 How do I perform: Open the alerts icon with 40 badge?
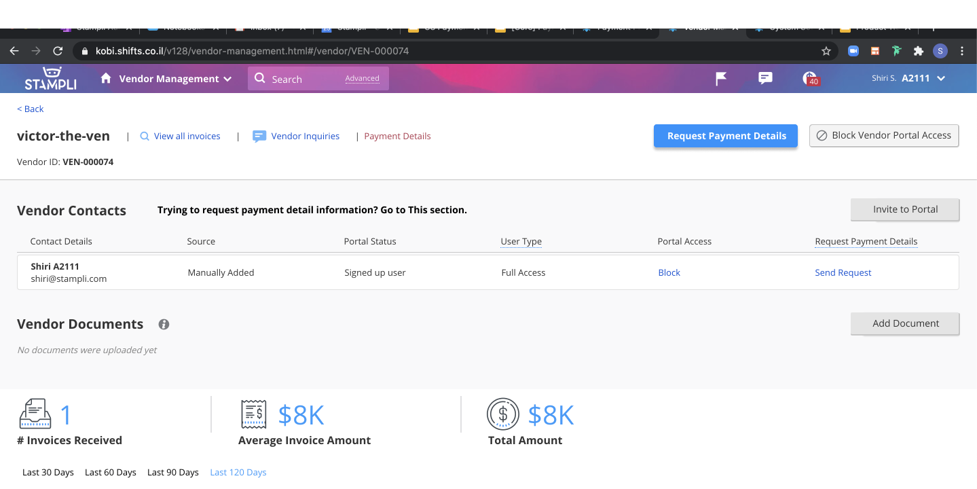pyautogui.click(x=809, y=78)
